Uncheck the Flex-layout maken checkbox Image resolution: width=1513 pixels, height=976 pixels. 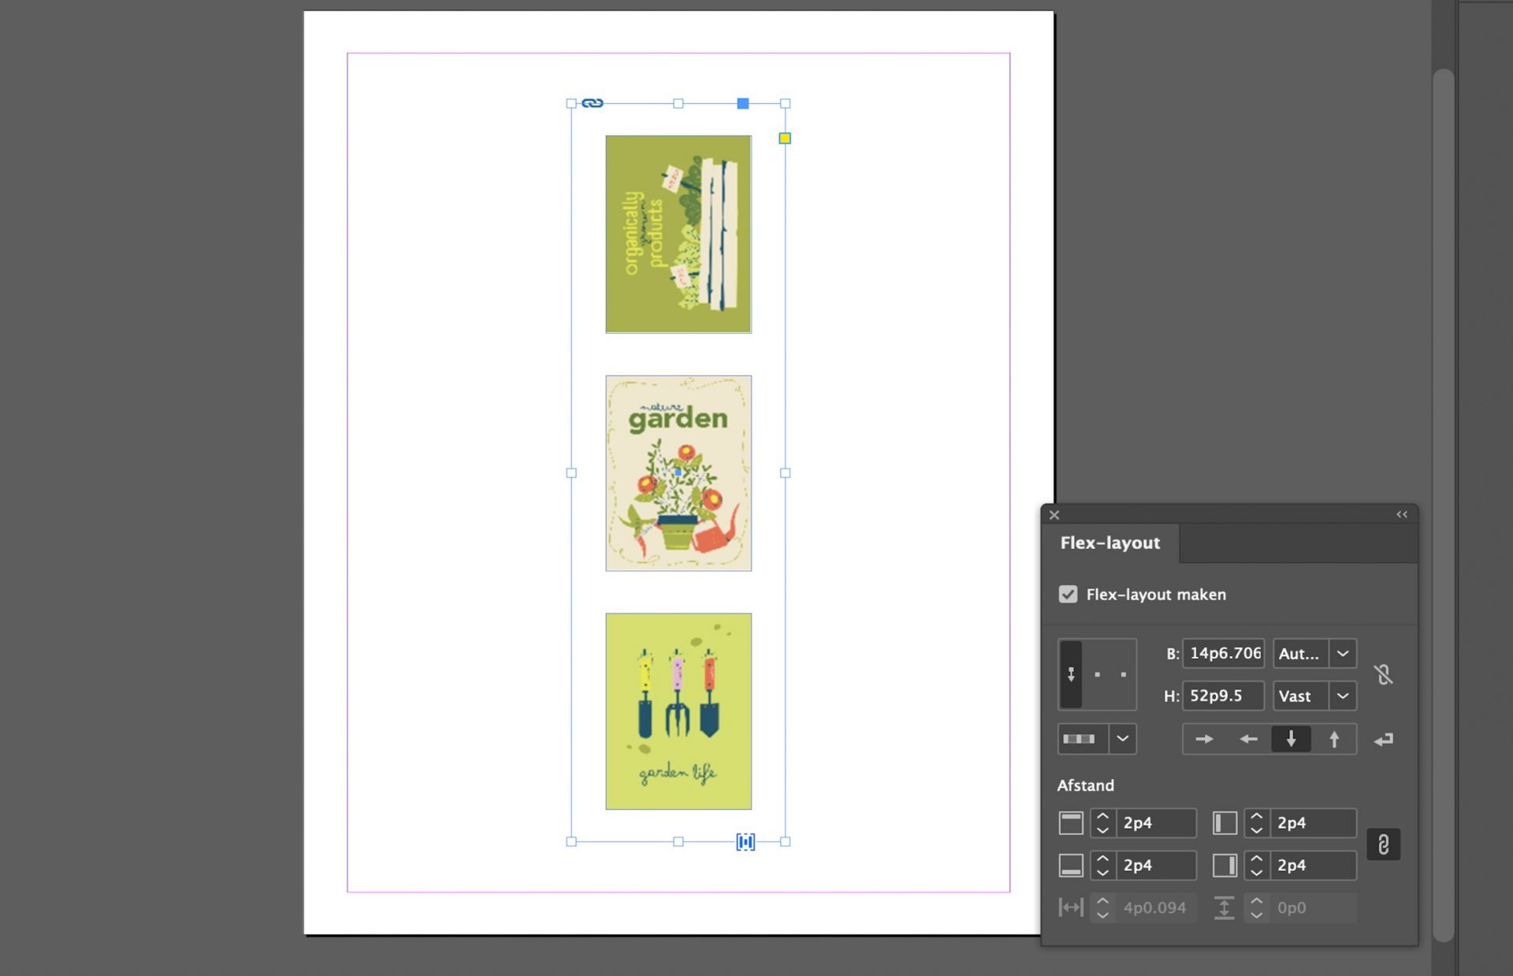(1069, 595)
